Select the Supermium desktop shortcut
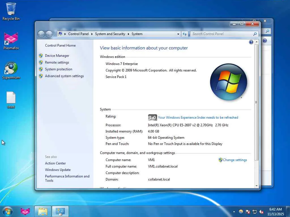290x217 pixels. (x=11, y=70)
